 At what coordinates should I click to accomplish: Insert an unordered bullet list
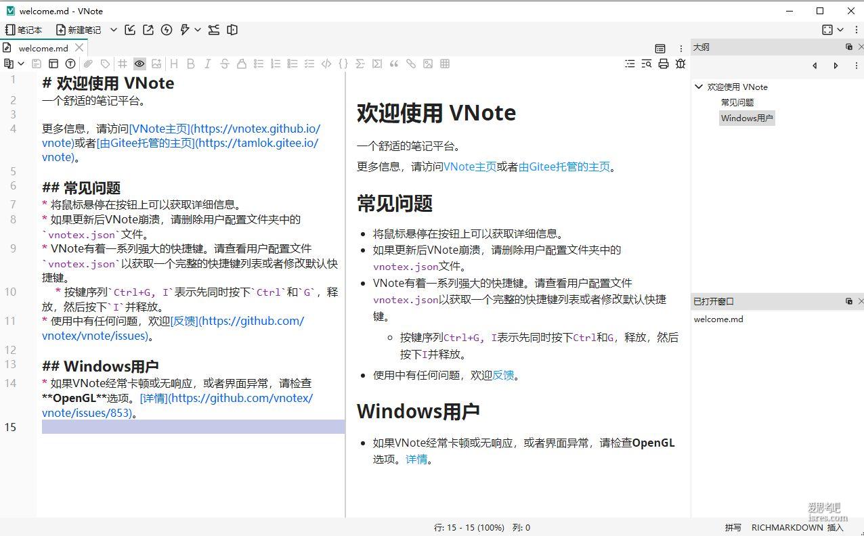click(259, 64)
